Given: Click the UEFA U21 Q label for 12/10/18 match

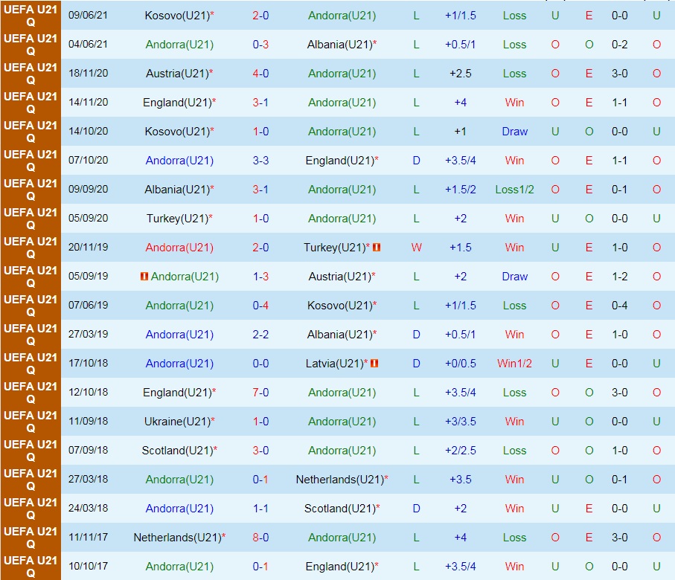Looking at the screenshot, I should (31, 393).
